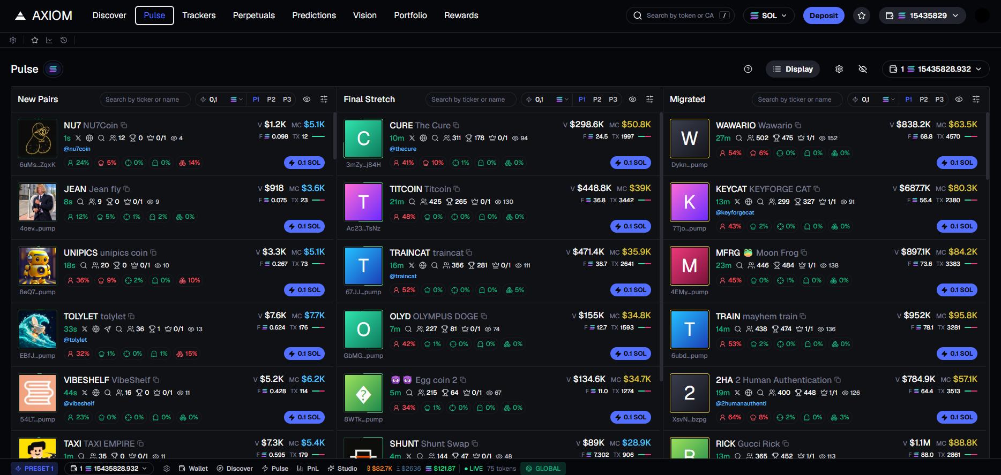The image size is (1001, 475).
Task: Click the help question mark icon near Display
Action: tap(748, 69)
